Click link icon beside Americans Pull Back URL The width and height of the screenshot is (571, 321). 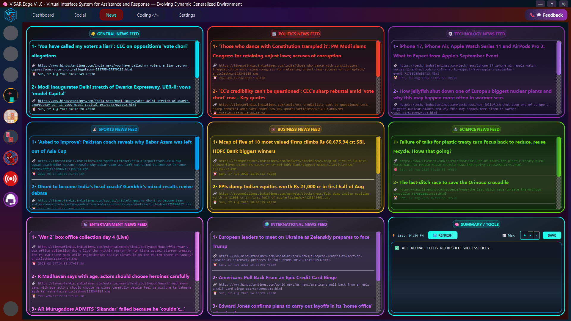pos(215,284)
